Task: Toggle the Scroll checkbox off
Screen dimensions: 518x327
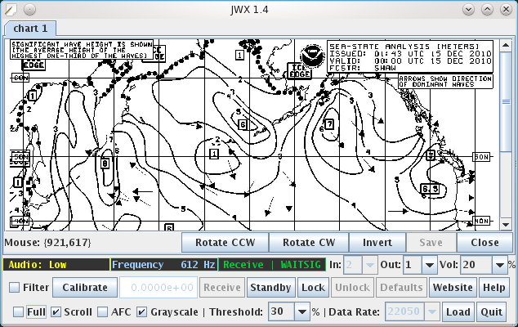Action: pyautogui.click(x=56, y=312)
